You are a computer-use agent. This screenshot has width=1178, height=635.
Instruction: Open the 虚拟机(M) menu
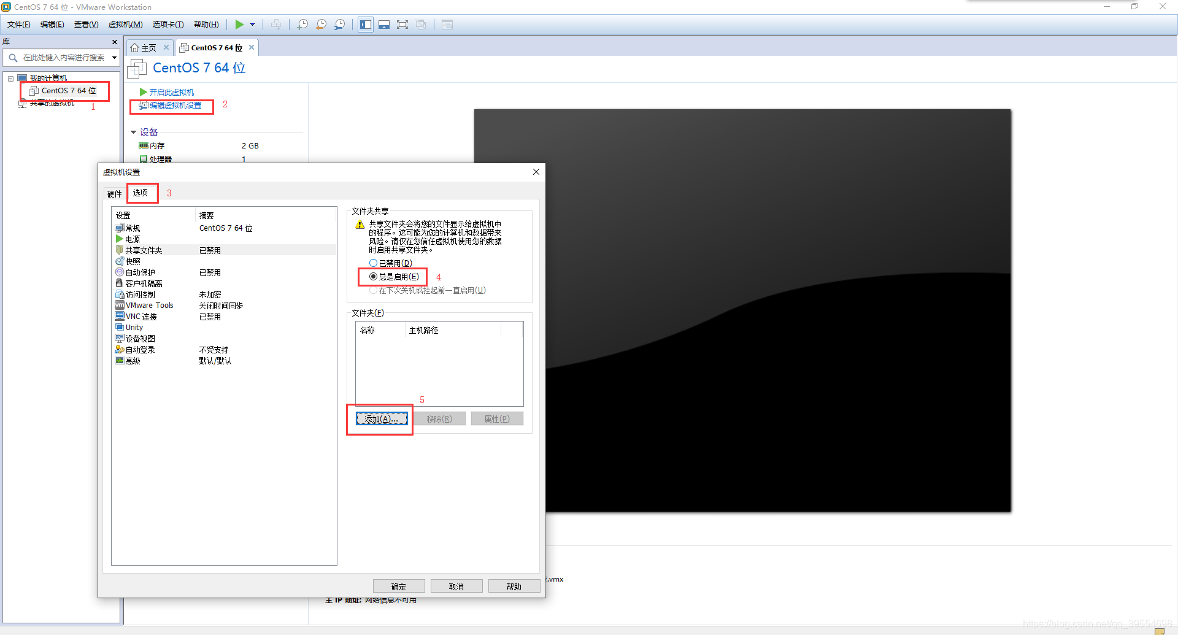(x=125, y=25)
